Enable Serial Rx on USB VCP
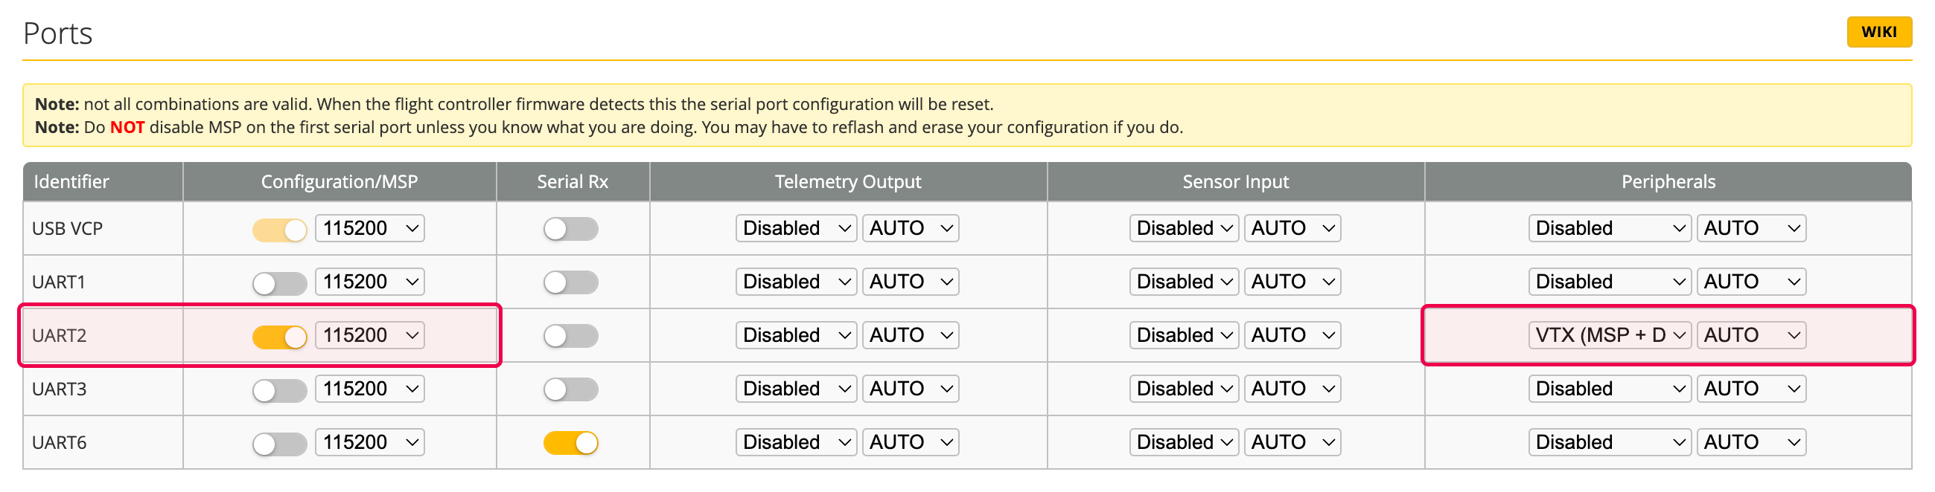The image size is (1935, 492). 571,230
